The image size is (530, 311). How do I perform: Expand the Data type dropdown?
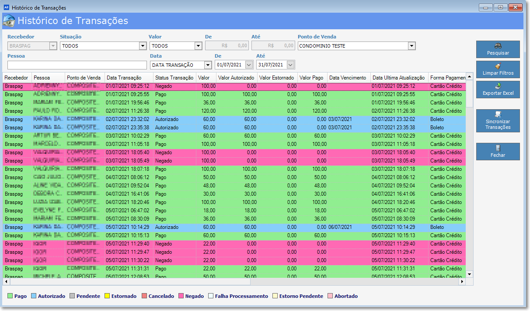point(208,65)
